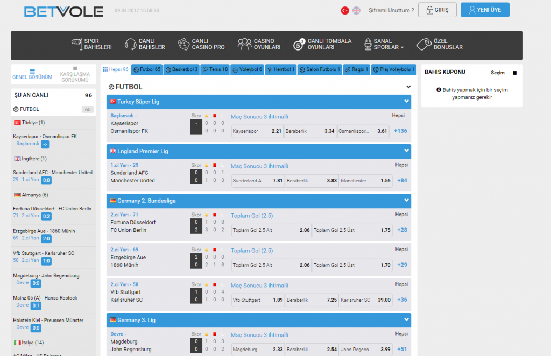
Task: Expand İngiltere (1) in sidebar
Action: pos(53,159)
